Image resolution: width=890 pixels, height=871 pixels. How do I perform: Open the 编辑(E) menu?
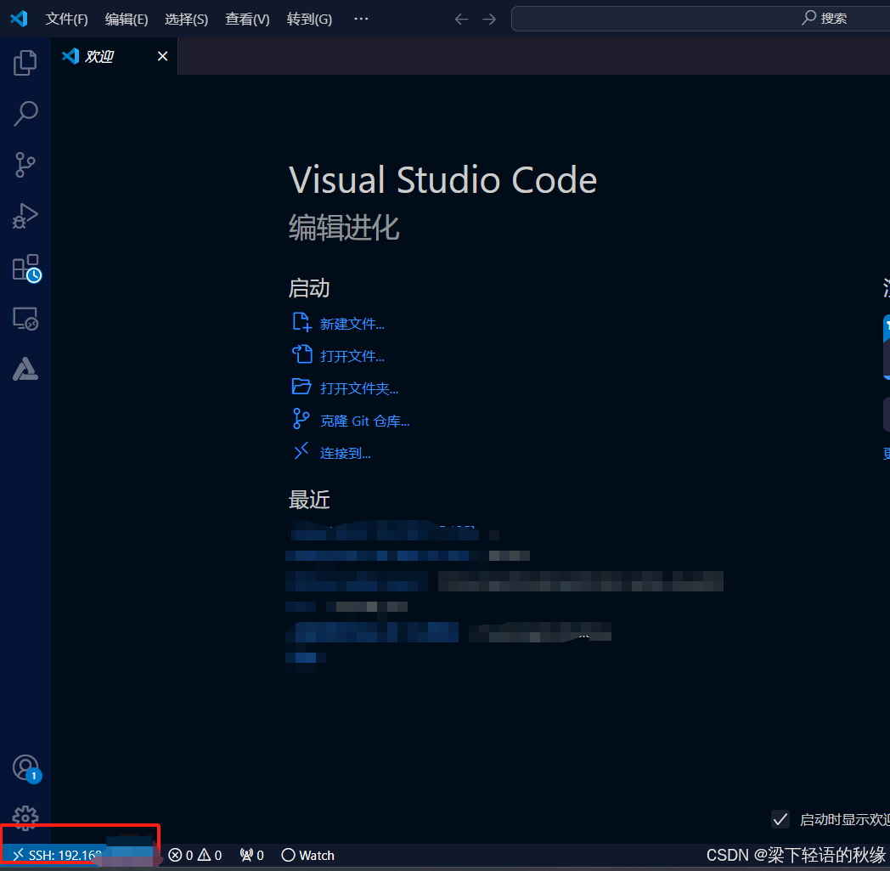(x=127, y=20)
